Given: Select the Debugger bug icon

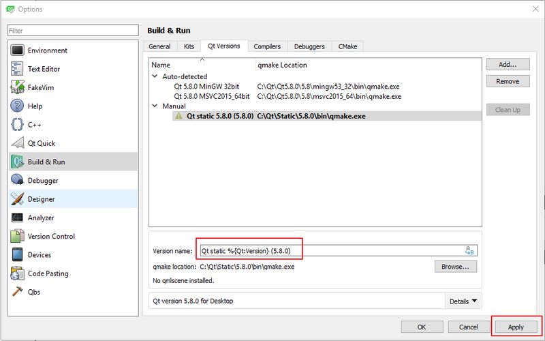Looking at the screenshot, I should coord(18,180).
